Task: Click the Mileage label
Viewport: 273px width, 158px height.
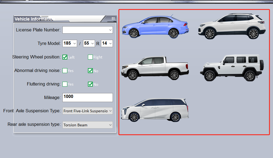Action: pos(52,98)
